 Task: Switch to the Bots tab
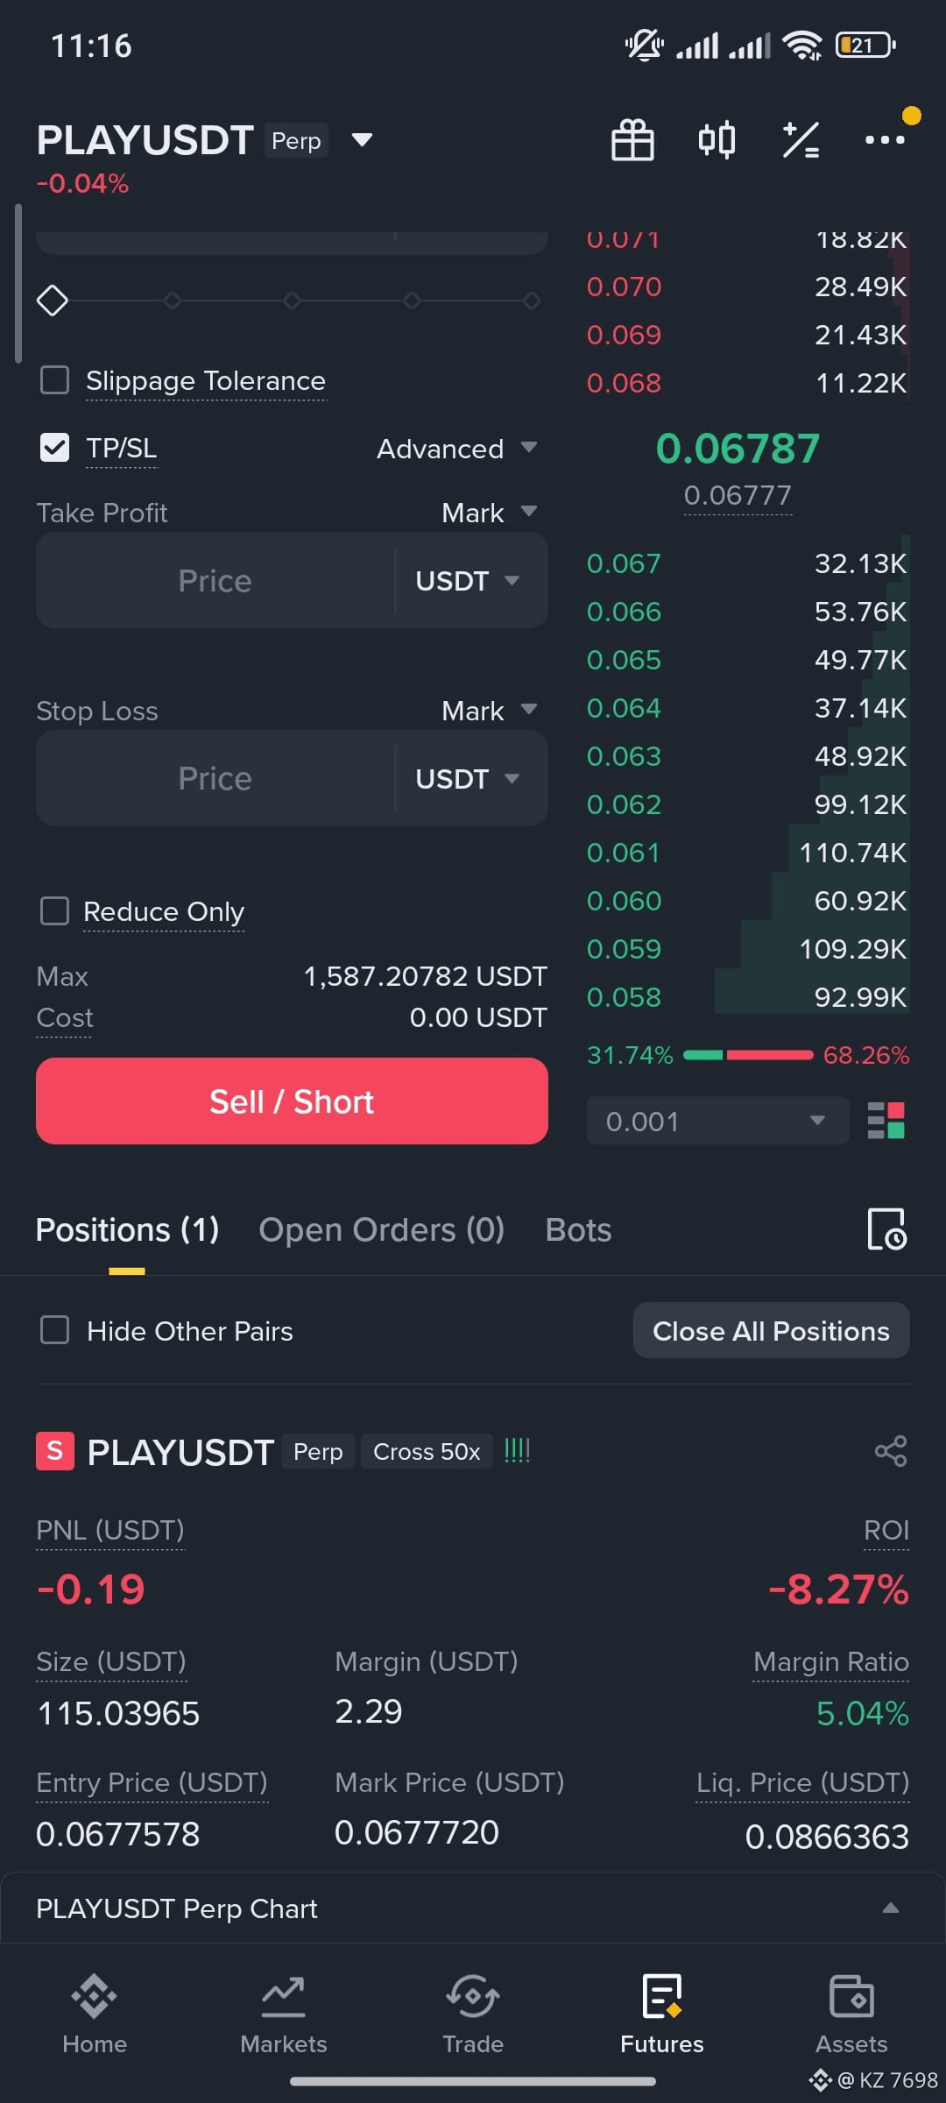578,1229
